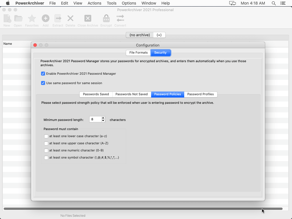Click the (+) new archive tab button
This screenshot has width=292, height=219.
coord(159,35)
